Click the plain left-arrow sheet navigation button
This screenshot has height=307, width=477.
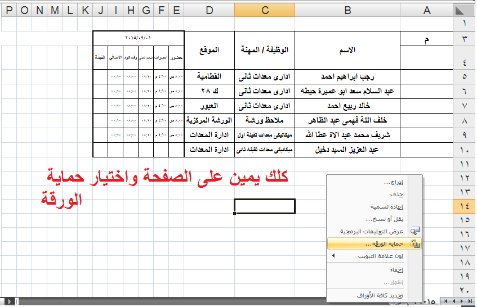tap(453, 301)
